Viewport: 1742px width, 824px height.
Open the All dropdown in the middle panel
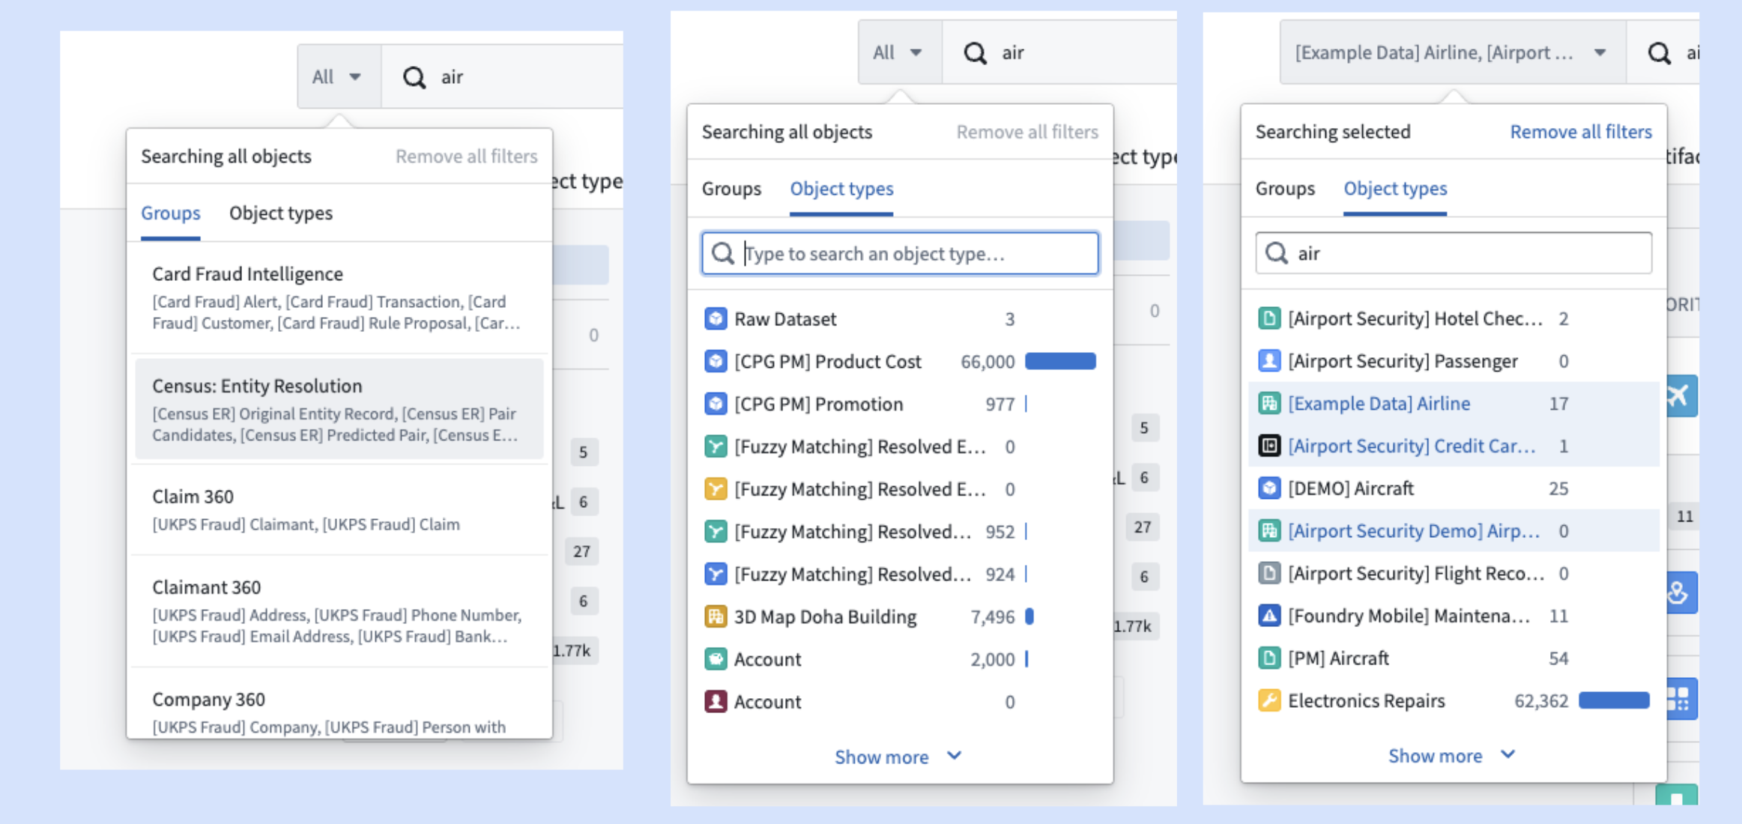[899, 52]
